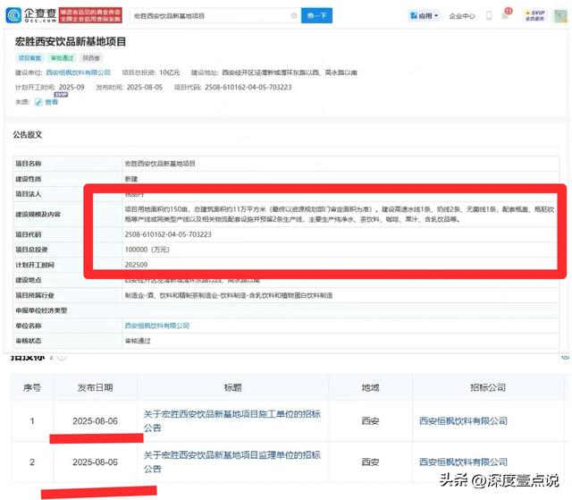Click the 2025-08-06 date in row 2
This screenshot has height=500, width=572.
pos(96,462)
